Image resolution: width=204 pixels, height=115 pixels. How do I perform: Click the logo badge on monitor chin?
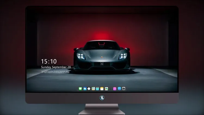tap(102, 98)
